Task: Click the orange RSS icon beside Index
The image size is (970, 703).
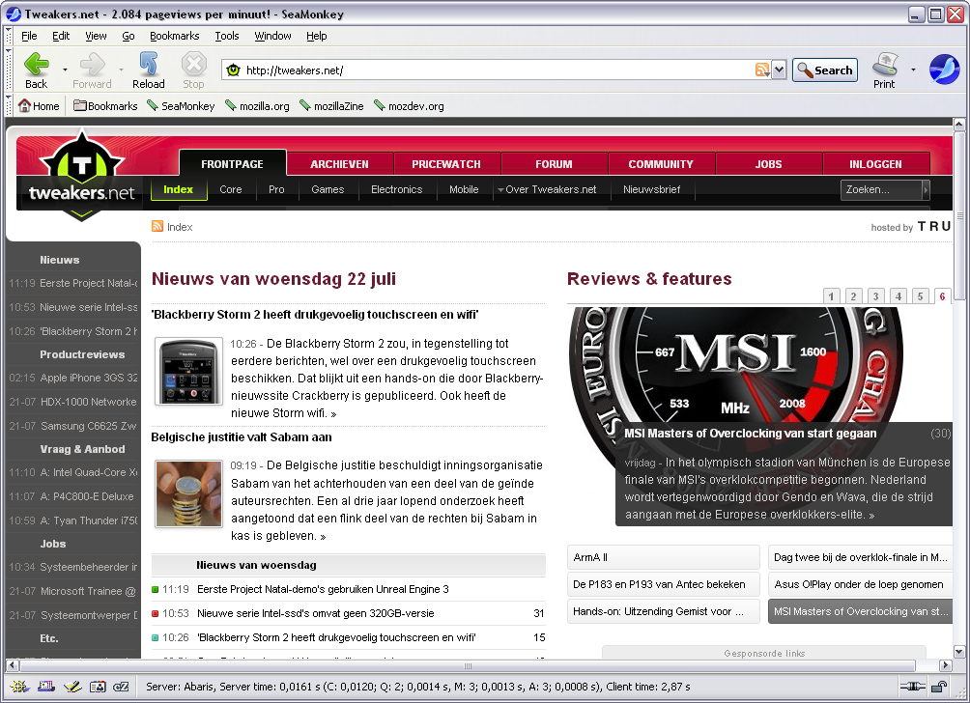Action: pyautogui.click(x=157, y=226)
